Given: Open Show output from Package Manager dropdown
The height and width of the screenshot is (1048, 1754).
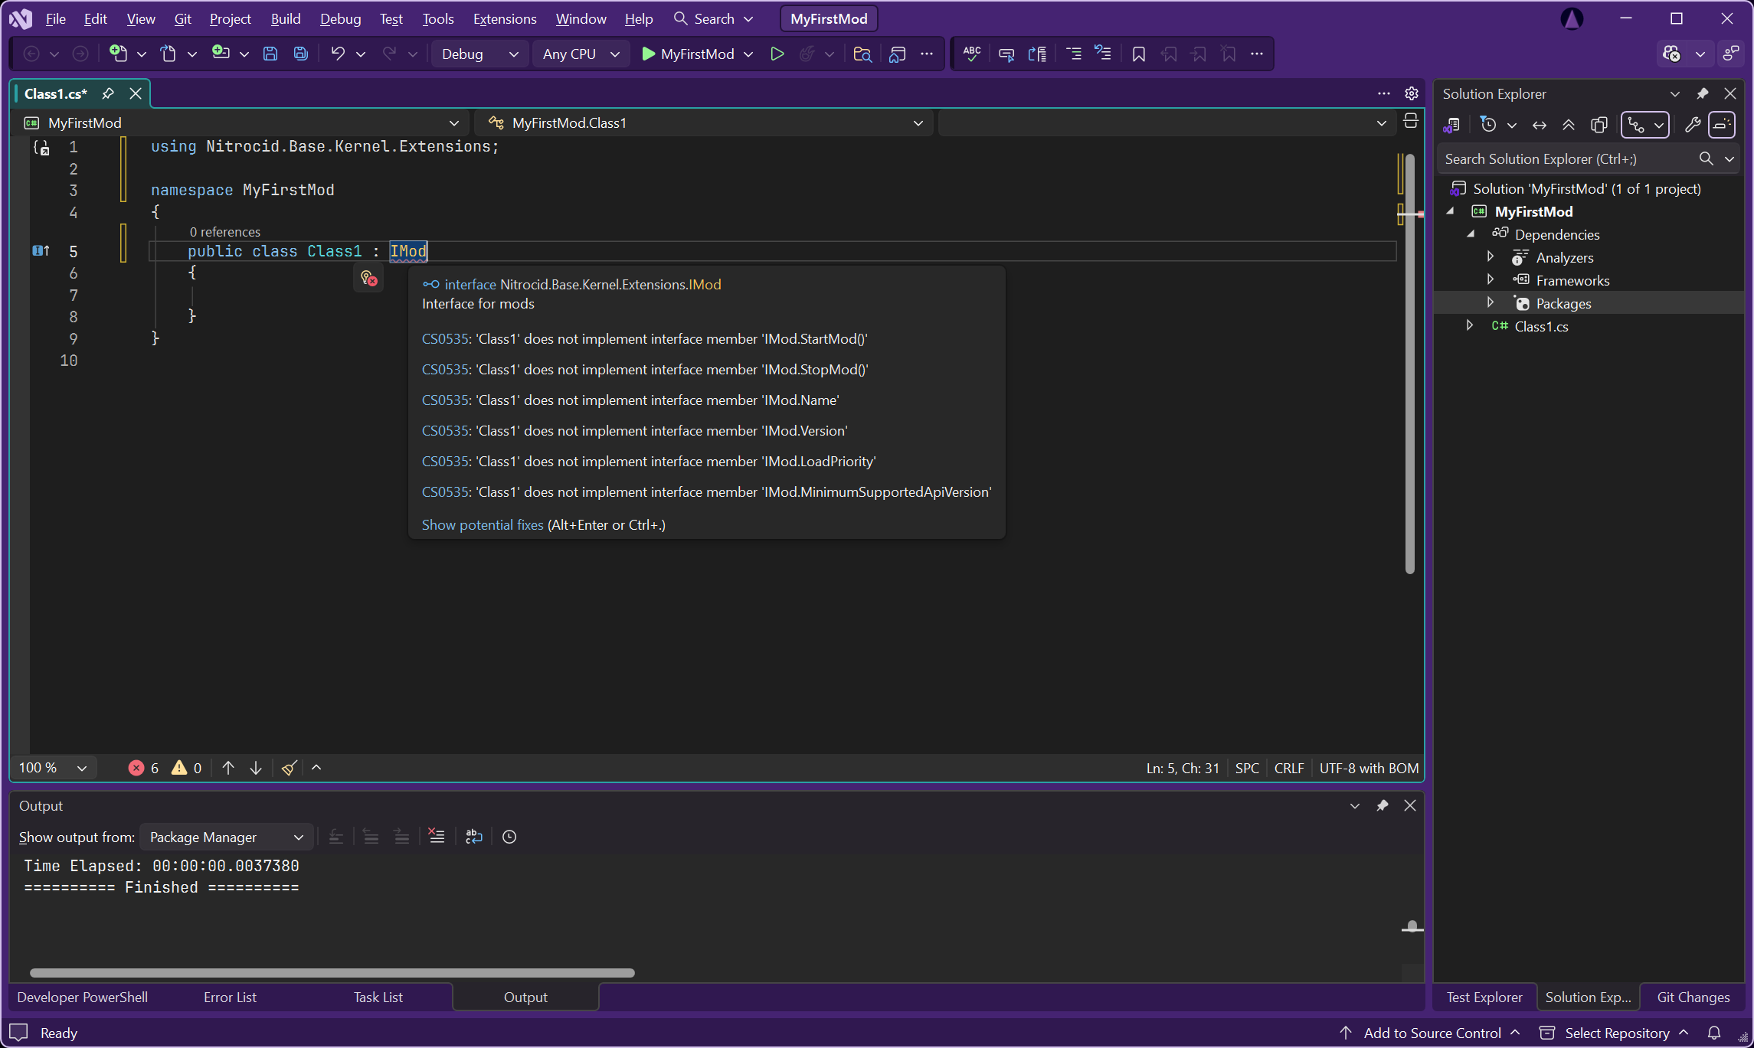Looking at the screenshot, I should 226,837.
